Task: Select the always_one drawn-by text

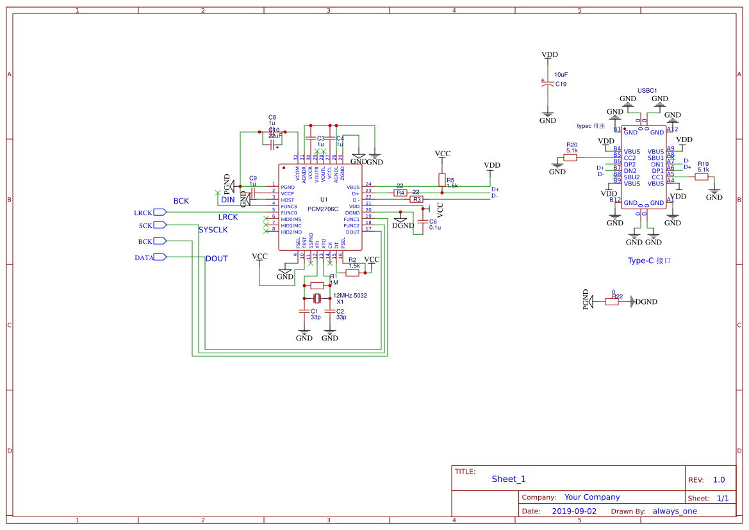Action: pos(675,511)
